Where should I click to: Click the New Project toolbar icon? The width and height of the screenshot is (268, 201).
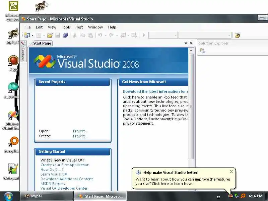(27, 36)
